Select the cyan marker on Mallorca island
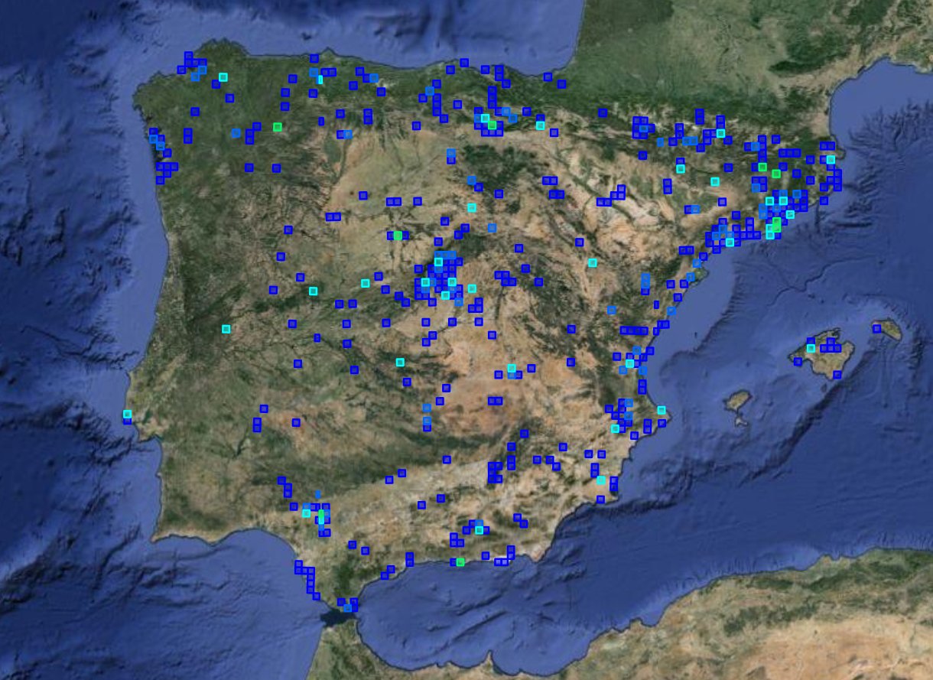Screen dimensions: 933x680 click(x=811, y=348)
